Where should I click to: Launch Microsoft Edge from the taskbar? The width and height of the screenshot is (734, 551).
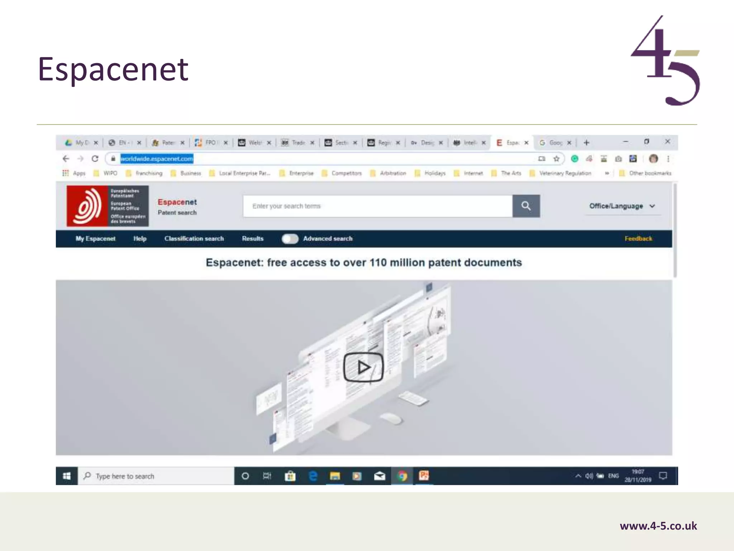tap(313, 476)
